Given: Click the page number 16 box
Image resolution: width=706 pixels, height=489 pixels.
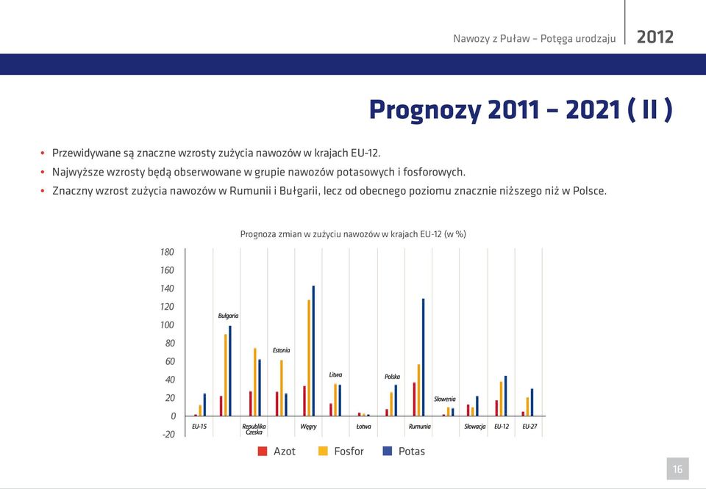Looking at the screenshot, I should point(677,468).
